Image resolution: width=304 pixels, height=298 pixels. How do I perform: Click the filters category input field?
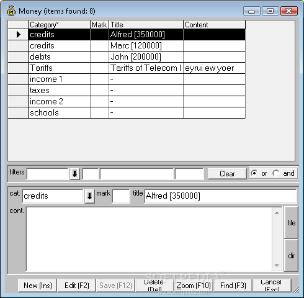[48, 174]
